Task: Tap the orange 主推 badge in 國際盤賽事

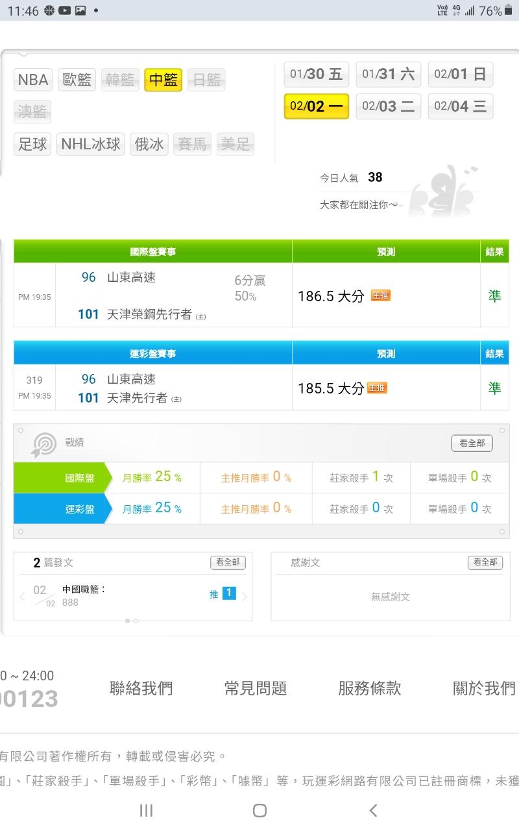Action: (381, 296)
